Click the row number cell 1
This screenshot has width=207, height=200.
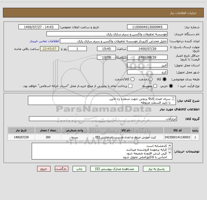[x=195, y=137]
